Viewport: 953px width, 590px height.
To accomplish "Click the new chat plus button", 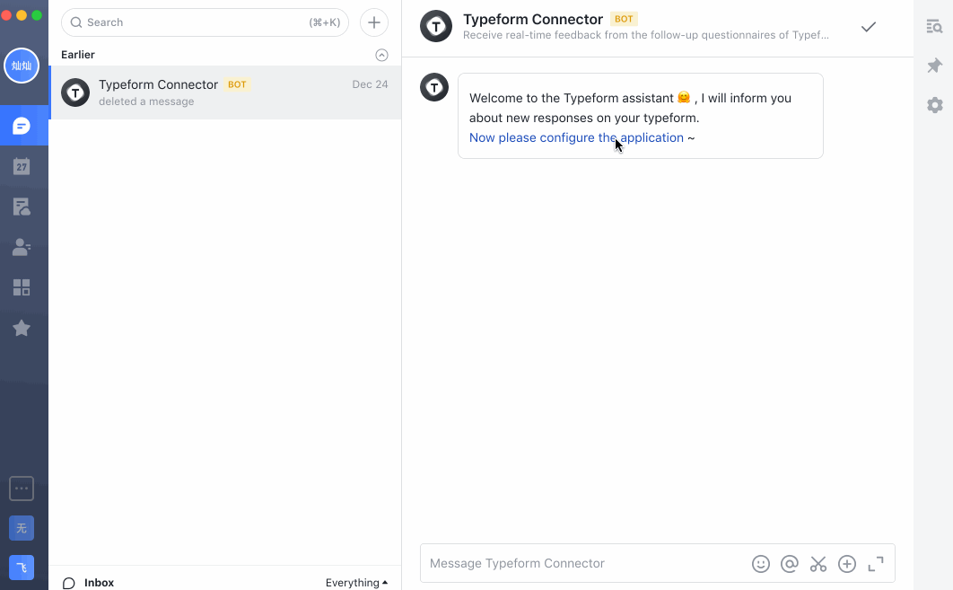I will tap(374, 22).
